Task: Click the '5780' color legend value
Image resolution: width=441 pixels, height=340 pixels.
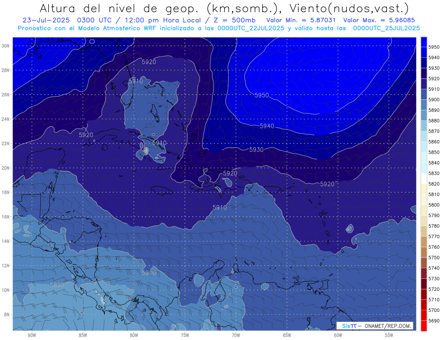Action: pyautogui.click(x=434, y=226)
